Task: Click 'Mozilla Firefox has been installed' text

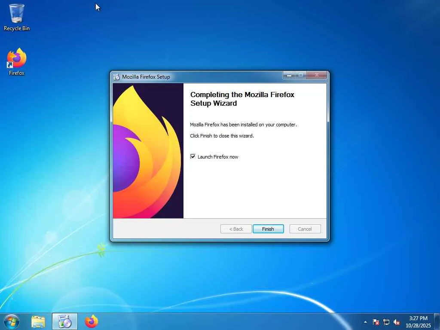Action: click(243, 125)
